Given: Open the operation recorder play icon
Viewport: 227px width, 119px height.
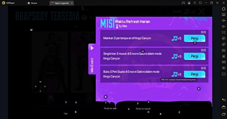Looking at the screenshot, I should (224, 38).
